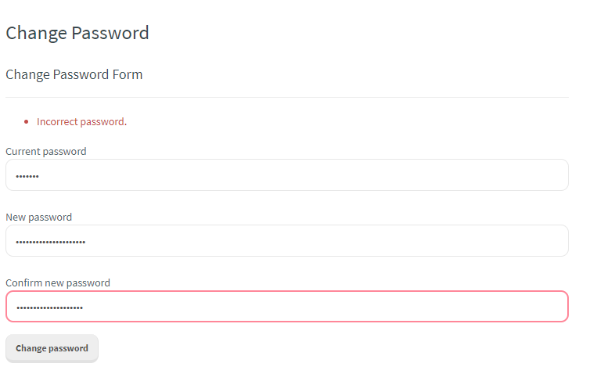This screenshot has height=367, width=597.
Task: Click the "Confirm new password" label
Action: 58,282
